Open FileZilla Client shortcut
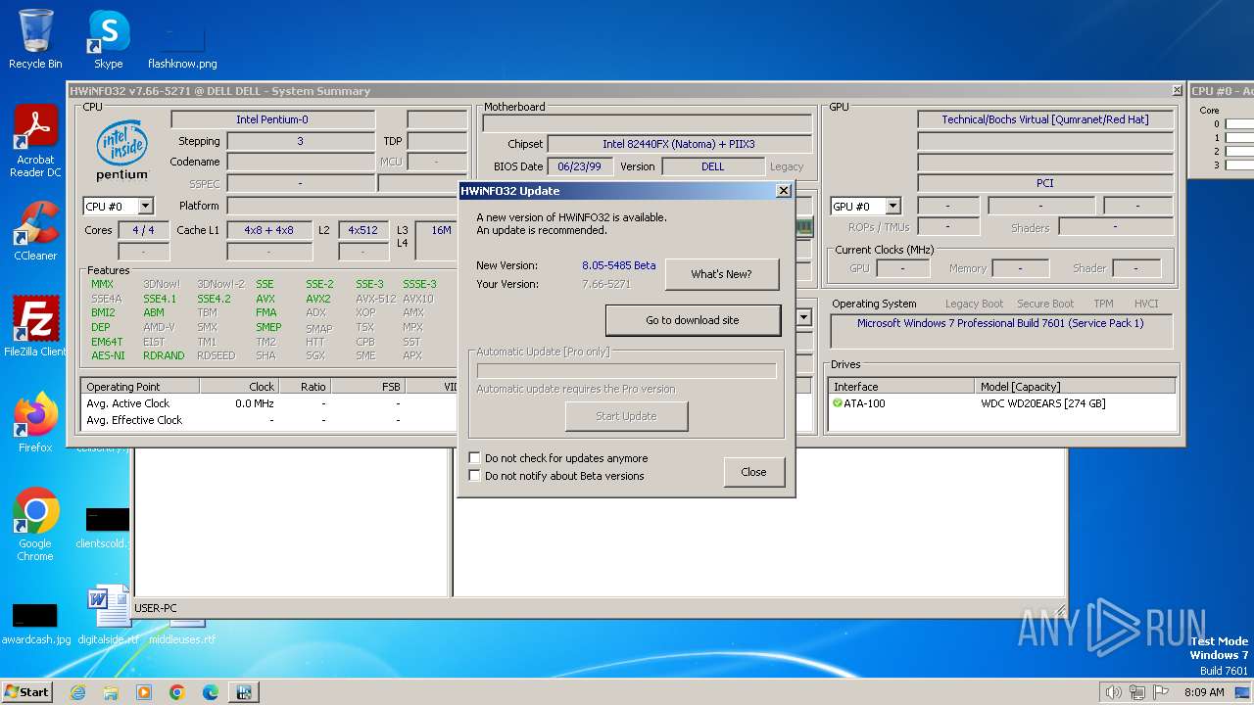This screenshot has height=705, width=1254. point(35,326)
